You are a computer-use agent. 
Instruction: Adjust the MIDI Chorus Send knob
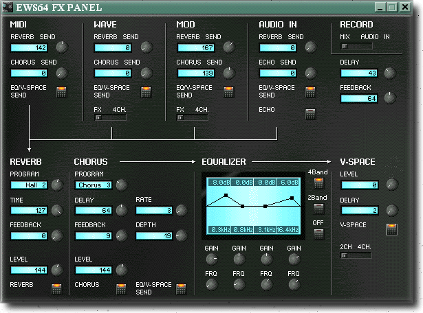tap(62, 73)
